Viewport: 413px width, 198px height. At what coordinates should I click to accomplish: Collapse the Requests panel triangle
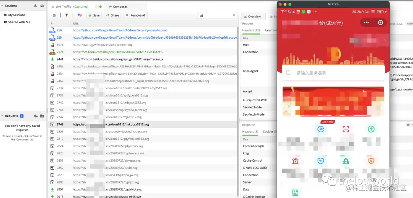click(2, 116)
